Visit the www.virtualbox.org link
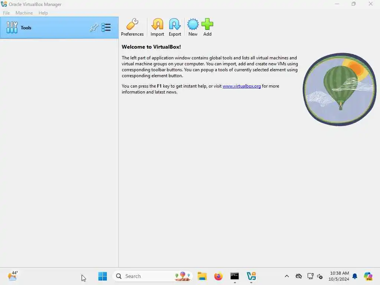Viewport: 380px width, 285px height. tap(242, 86)
